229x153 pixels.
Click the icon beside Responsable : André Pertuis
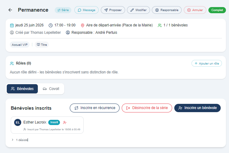pyautogui.click(x=68, y=32)
